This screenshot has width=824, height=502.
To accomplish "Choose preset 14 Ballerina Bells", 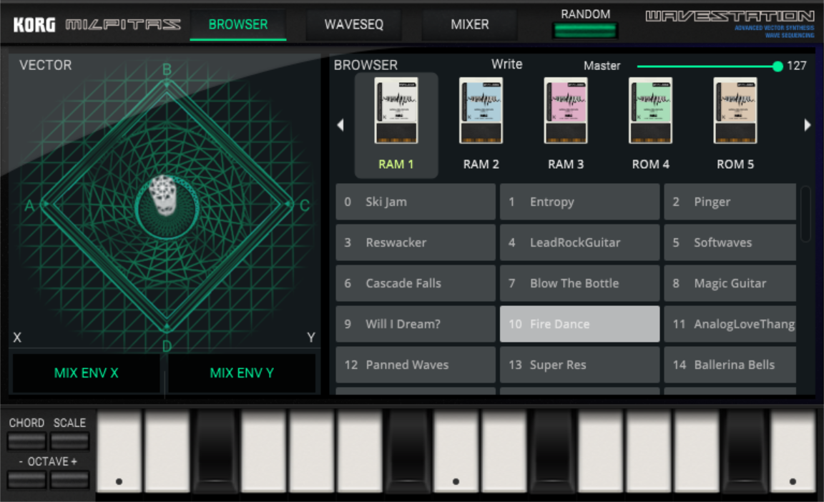I will 730,365.
